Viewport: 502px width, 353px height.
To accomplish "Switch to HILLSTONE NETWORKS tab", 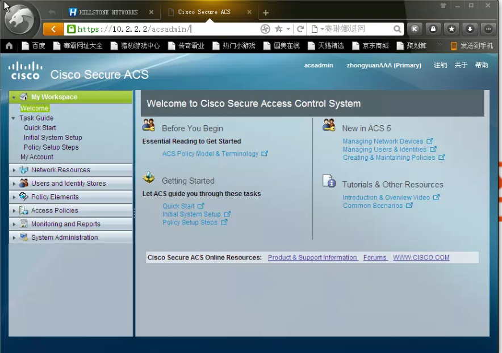I will pyautogui.click(x=109, y=12).
